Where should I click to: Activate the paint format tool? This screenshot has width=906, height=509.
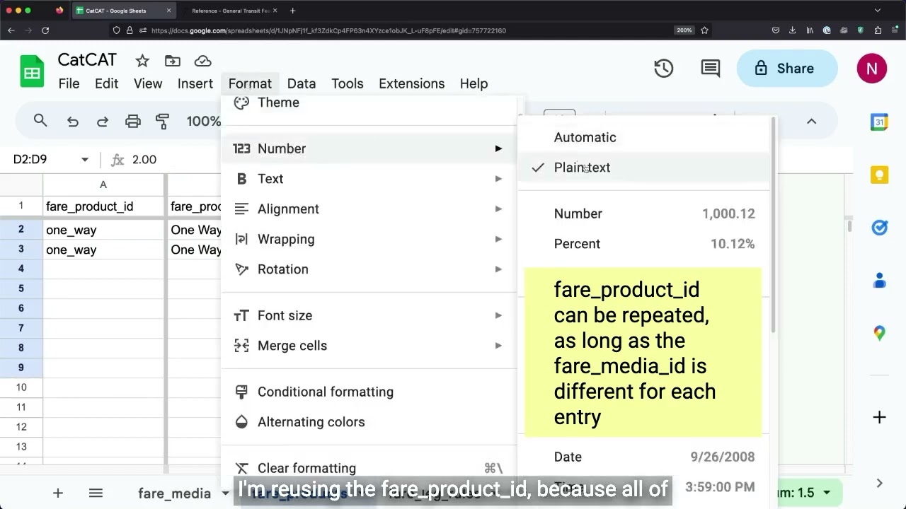(x=163, y=122)
